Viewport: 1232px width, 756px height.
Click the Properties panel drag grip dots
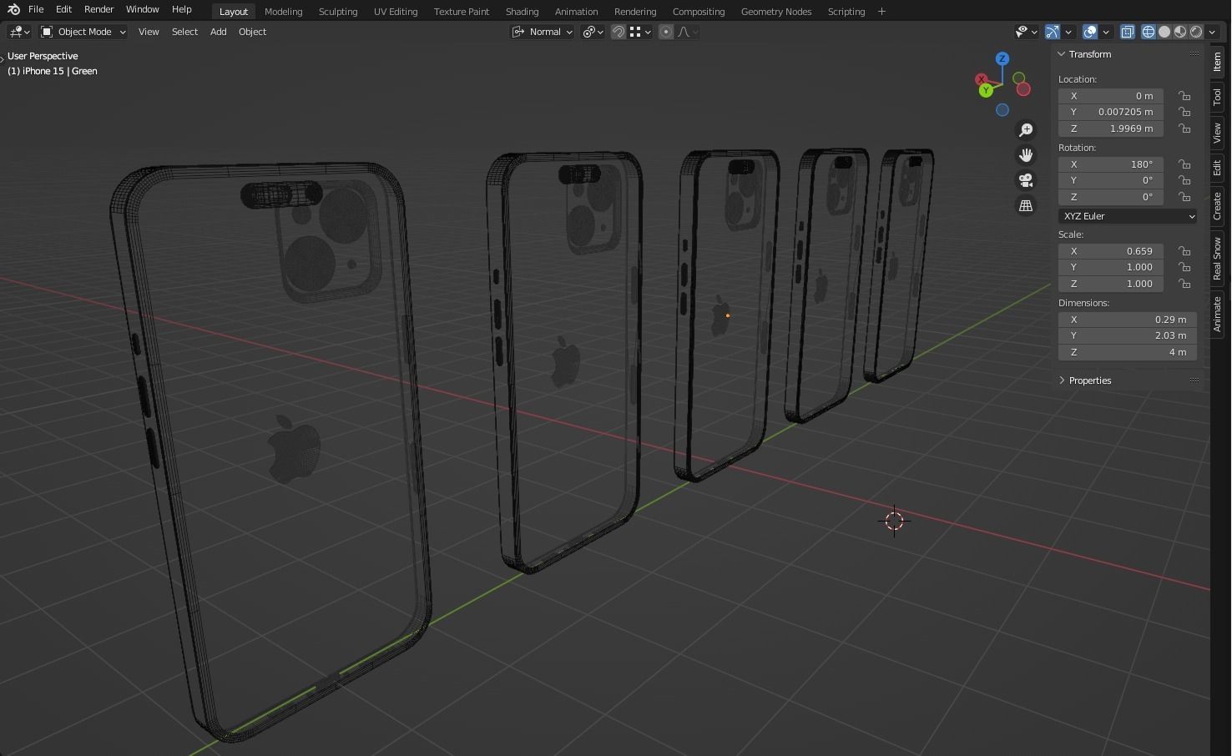point(1194,380)
